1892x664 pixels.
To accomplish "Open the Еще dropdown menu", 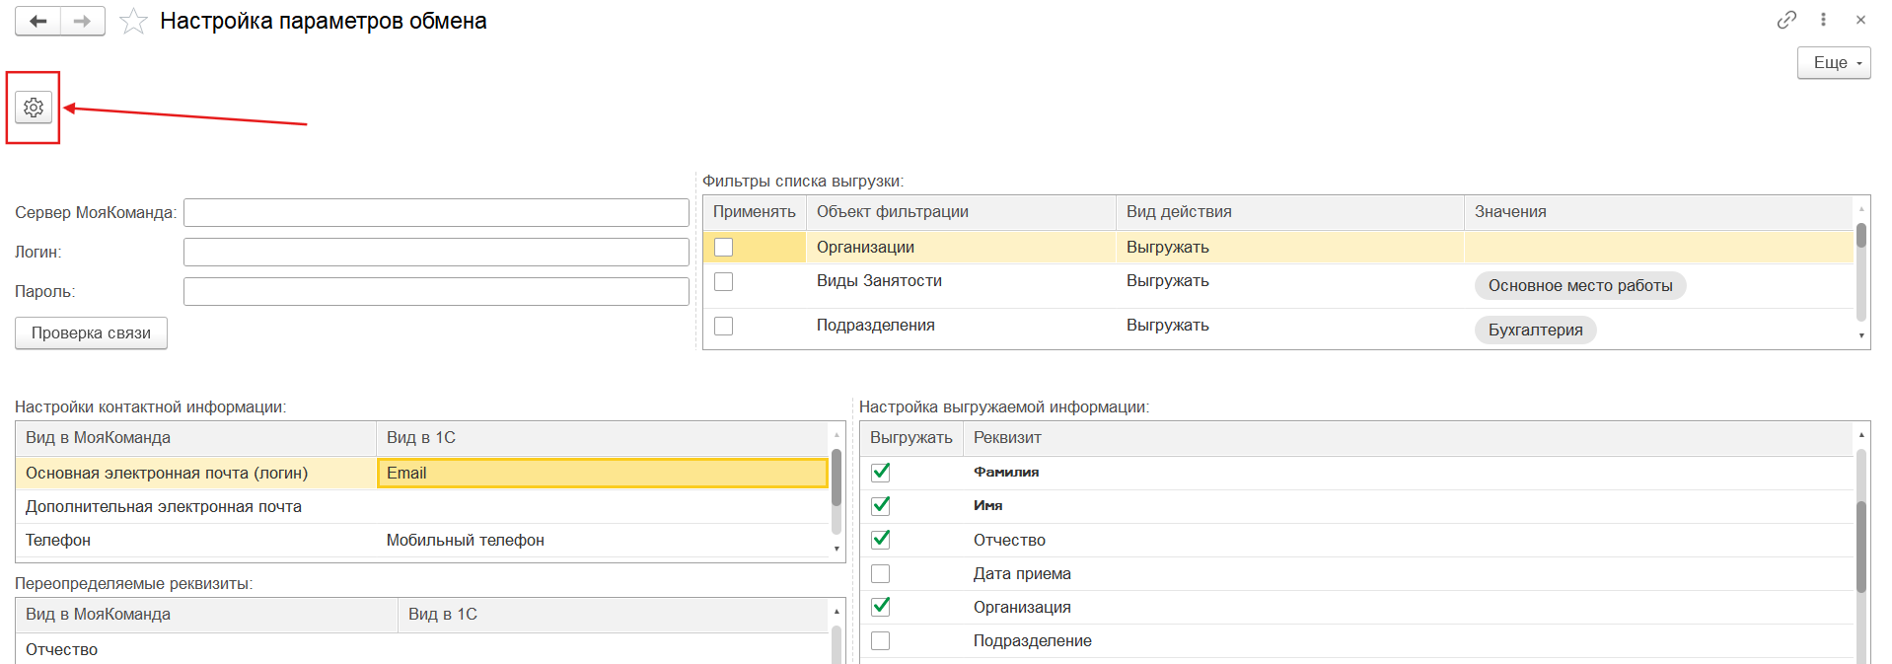I will click(1833, 62).
